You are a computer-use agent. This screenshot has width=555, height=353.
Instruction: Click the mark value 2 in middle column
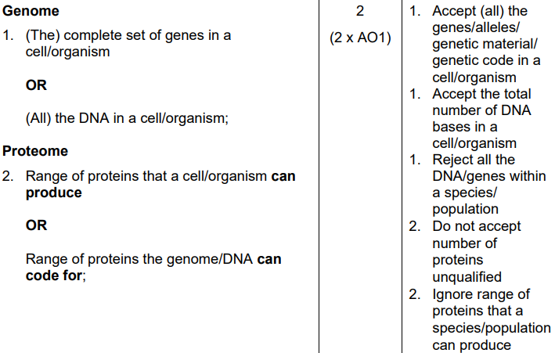(359, 12)
